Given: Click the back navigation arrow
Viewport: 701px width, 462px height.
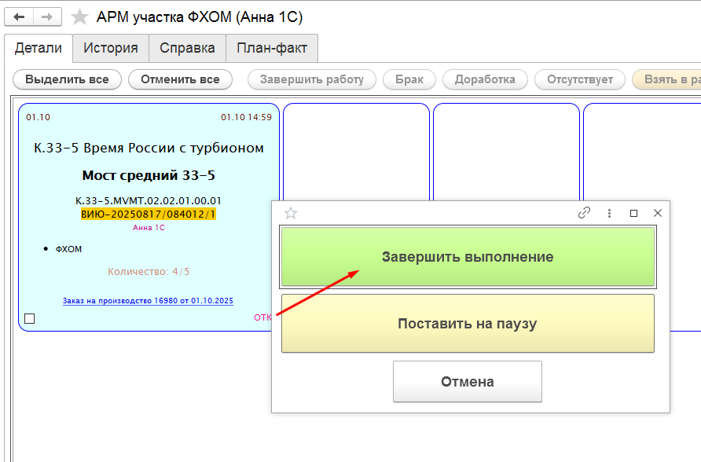Looking at the screenshot, I should click(x=19, y=17).
